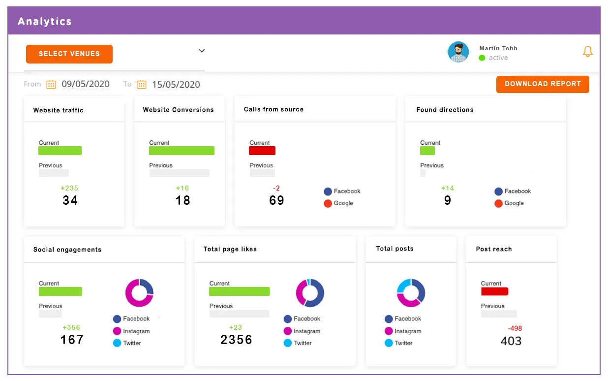
Task: Click the Google legend dot in Calls from source
Action: pos(328,203)
